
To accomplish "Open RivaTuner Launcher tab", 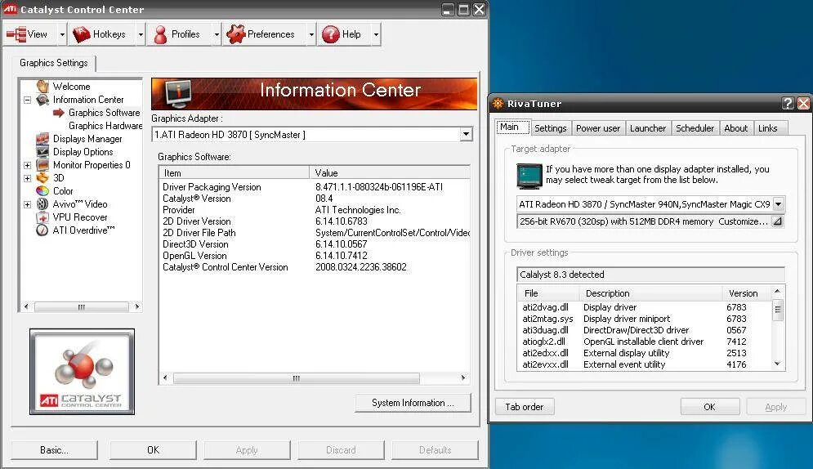I will pos(648,128).
